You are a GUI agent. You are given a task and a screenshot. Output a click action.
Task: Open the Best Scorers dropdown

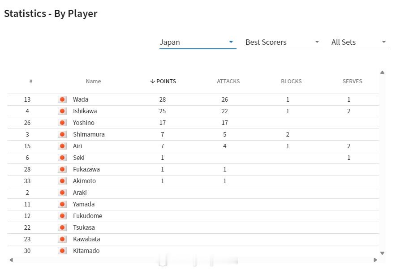[x=284, y=42]
